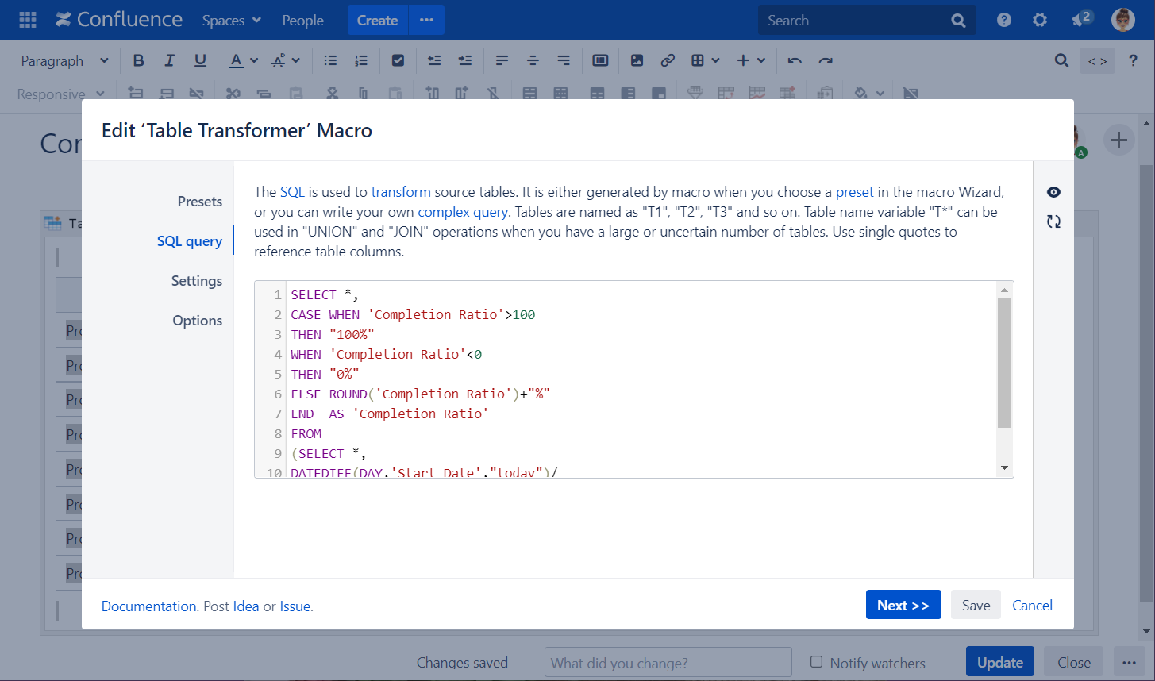This screenshot has width=1155, height=681.
Task: Follow the 'complex query' link
Action: pyautogui.click(x=463, y=212)
